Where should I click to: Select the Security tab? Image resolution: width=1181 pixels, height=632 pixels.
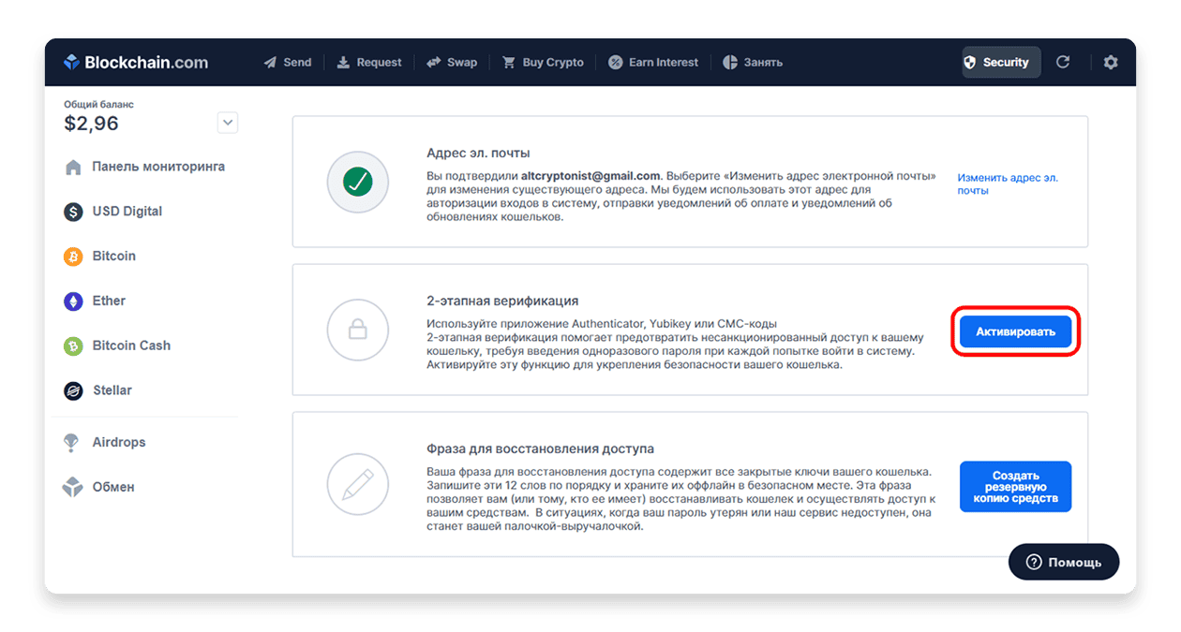[x=1001, y=63]
